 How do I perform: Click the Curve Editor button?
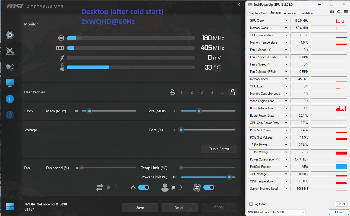point(219,149)
